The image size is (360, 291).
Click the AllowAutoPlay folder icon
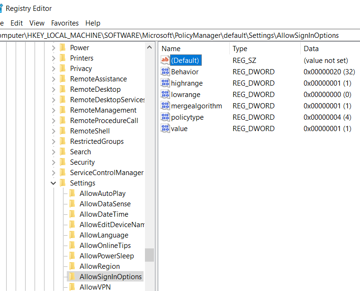(72, 194)
